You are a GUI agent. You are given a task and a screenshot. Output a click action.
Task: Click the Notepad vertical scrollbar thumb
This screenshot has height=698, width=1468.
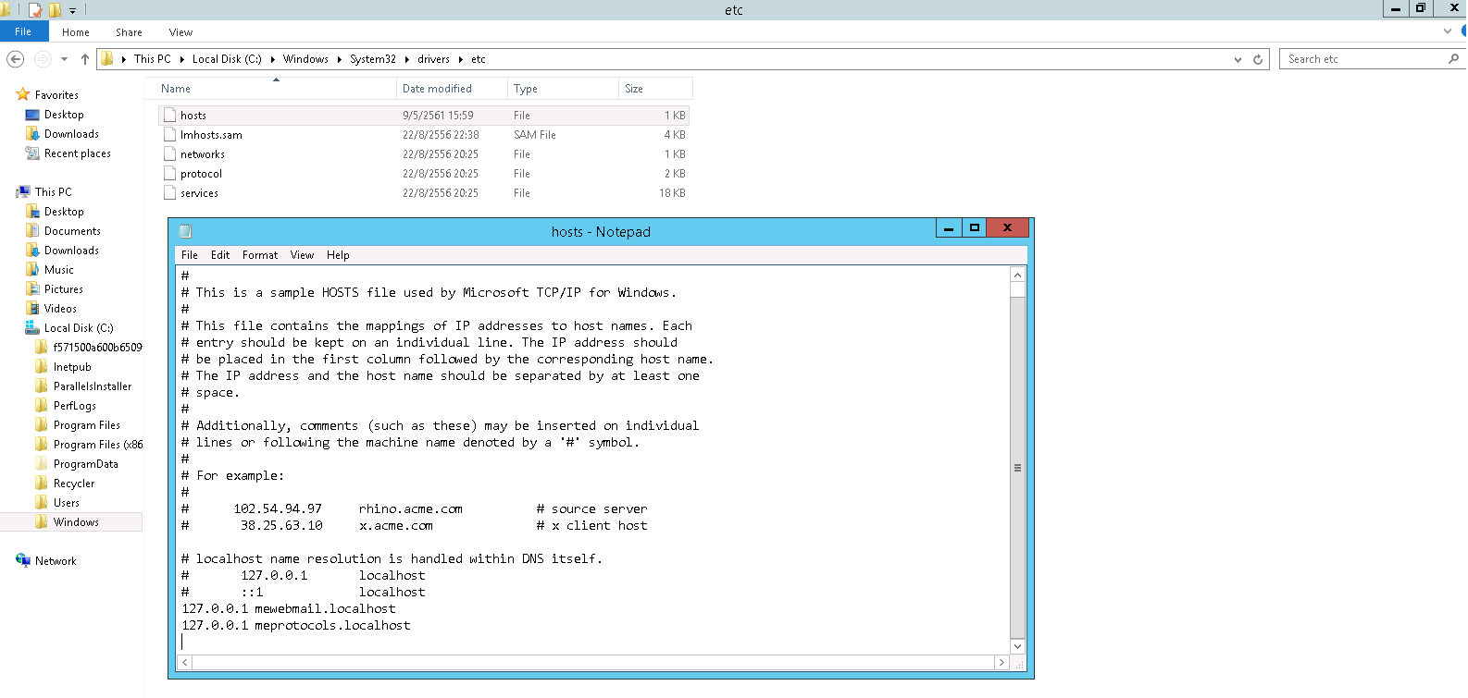click(x=1017, y=467)
